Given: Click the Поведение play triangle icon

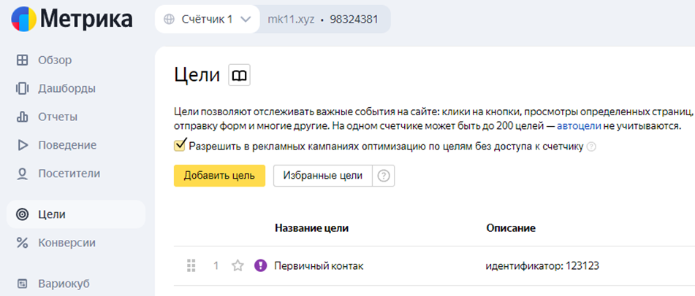Looking at the screenshot, I should [22, 145].
